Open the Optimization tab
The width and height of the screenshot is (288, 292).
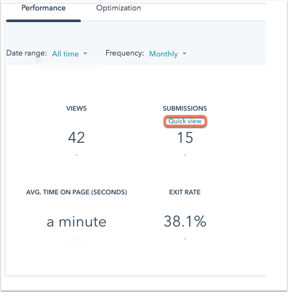point(119,8)
